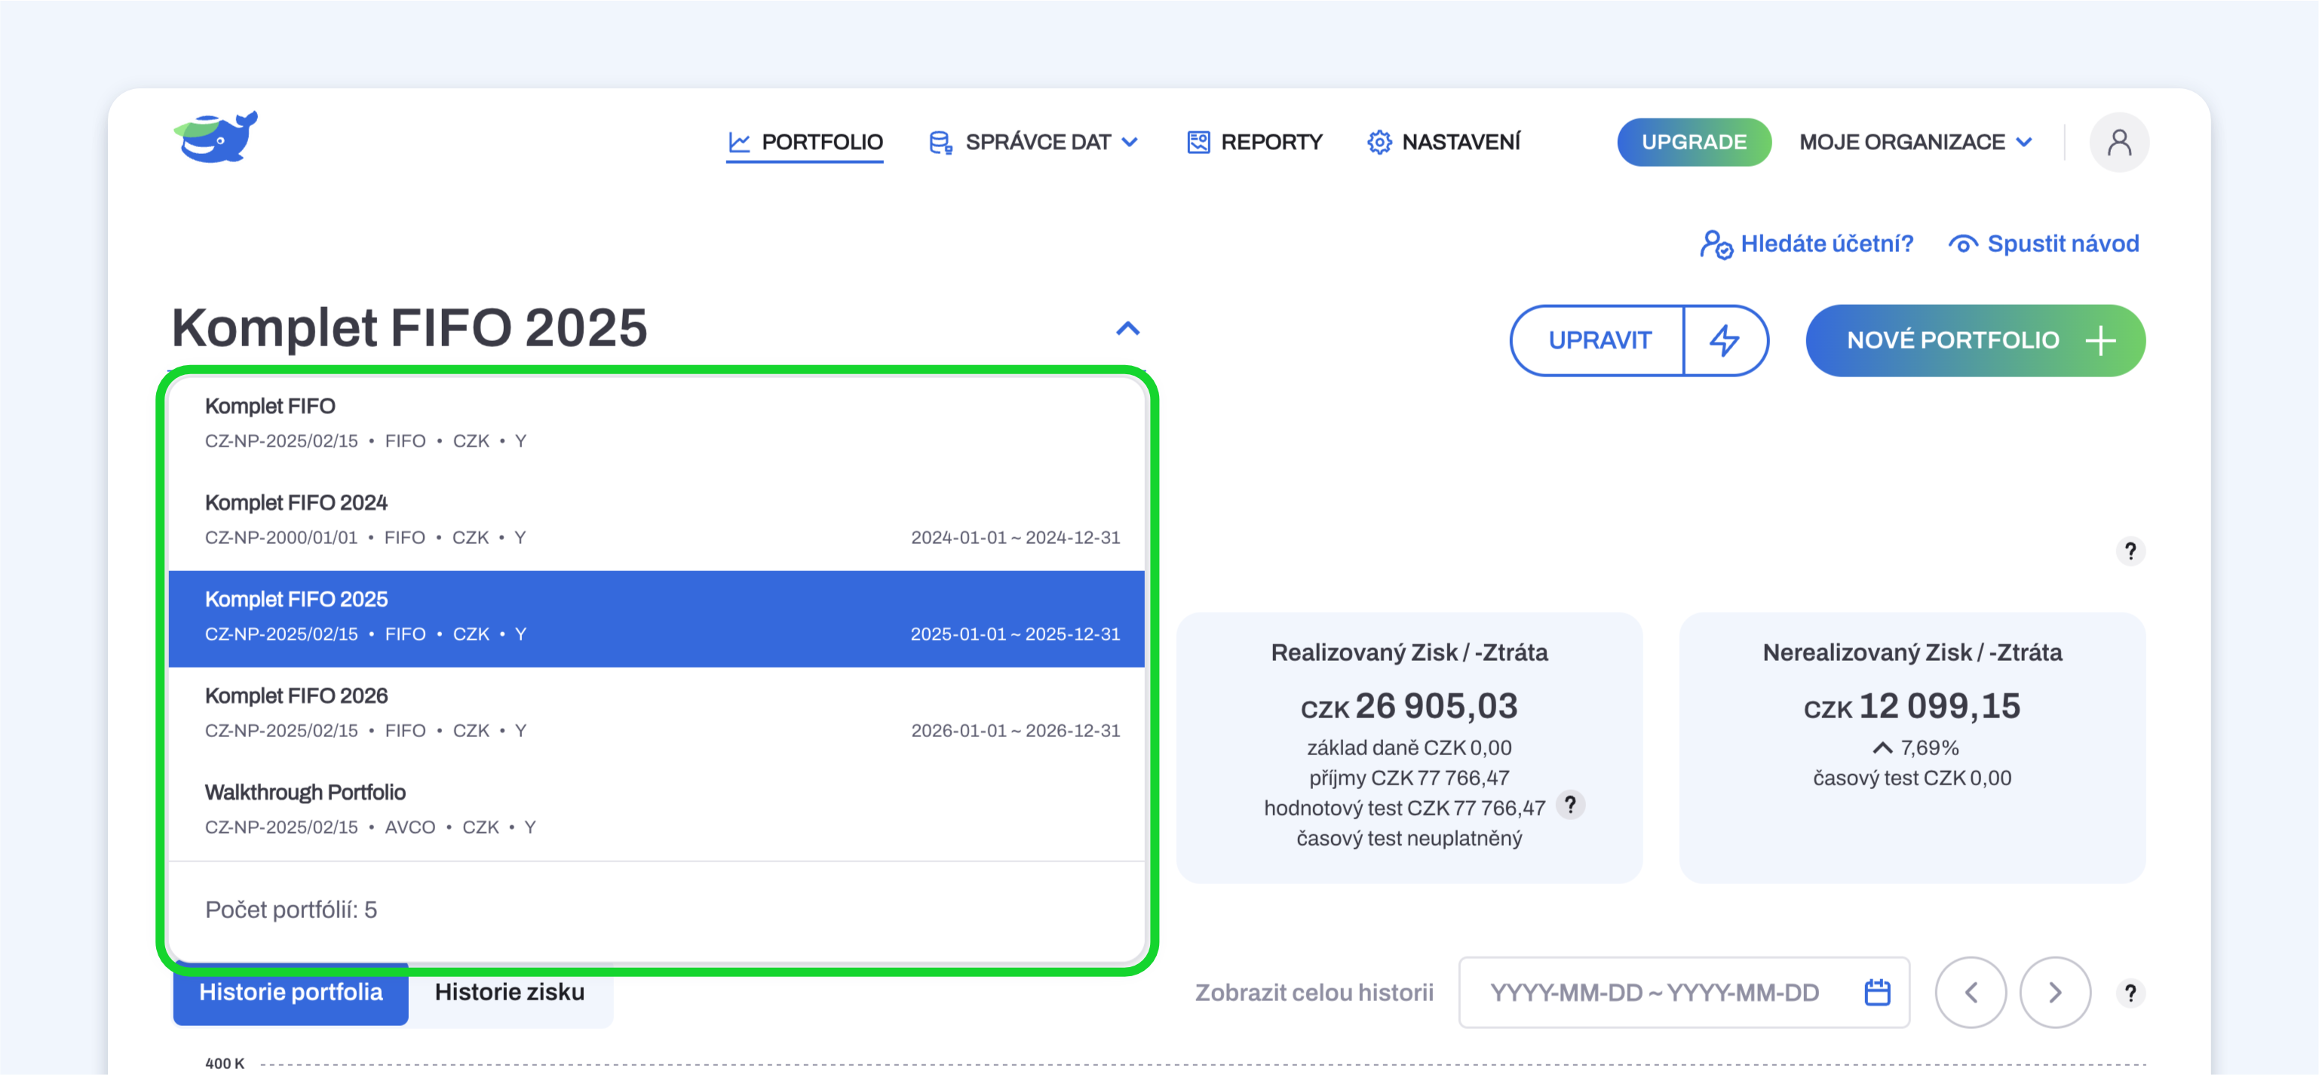This screenshot has width=2319, height=1075.
Task: Click the příjmy CZK 77 766,47 line
Action: [x=1409, y=778]
